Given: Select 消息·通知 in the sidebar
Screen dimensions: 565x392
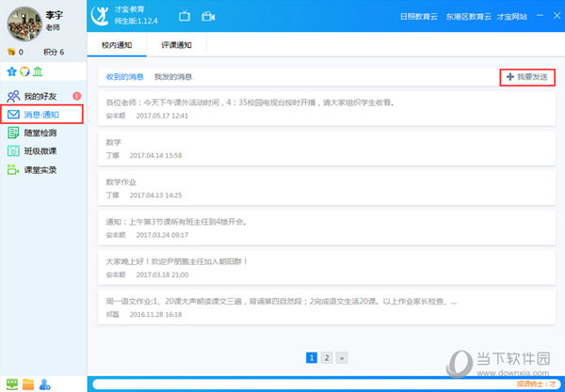Looking at the screenshot, I should pyautogui.click(x=42, y=115).
